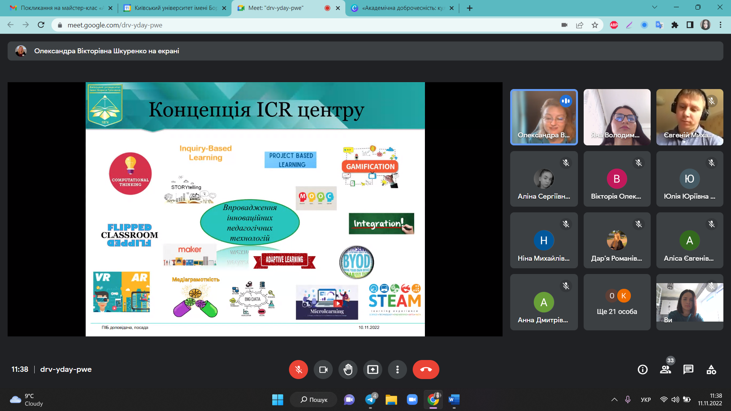
Task: Raise hand in the meeting
Action: pyautogui.click(x=348, y=370)
